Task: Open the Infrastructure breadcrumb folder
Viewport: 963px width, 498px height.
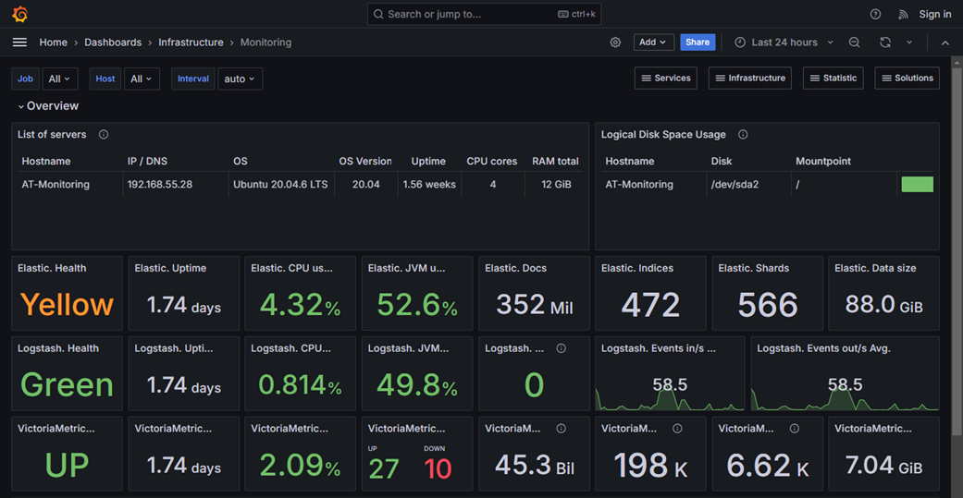Action: coord(191,43)
